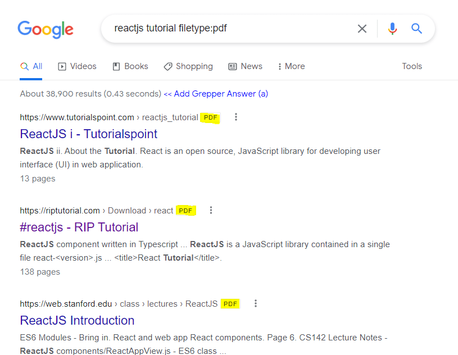
Task: Submit search with magnifying glass icon
Action: [416, 29]
